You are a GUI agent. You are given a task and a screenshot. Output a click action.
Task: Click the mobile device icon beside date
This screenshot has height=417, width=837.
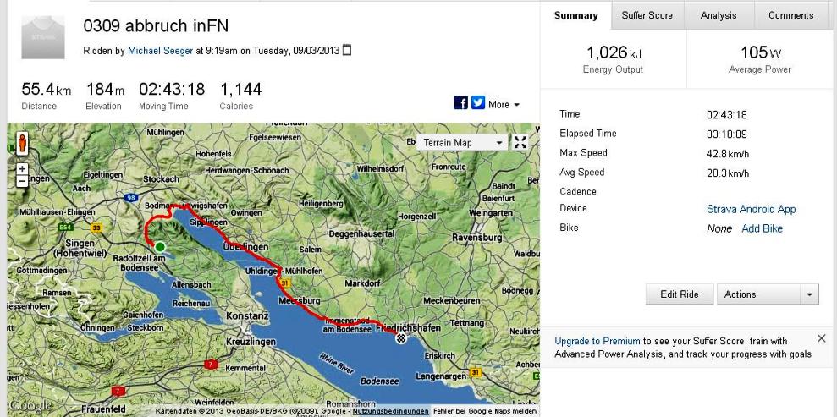click(x=346, y=51)
